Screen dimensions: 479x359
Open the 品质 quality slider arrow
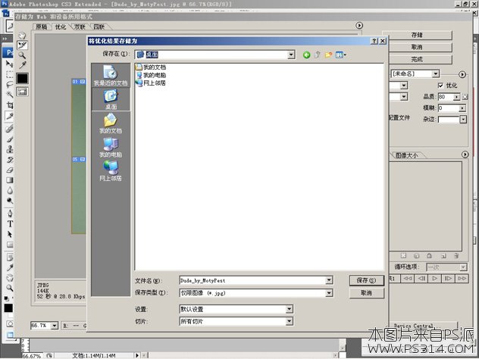pos(456,97)
